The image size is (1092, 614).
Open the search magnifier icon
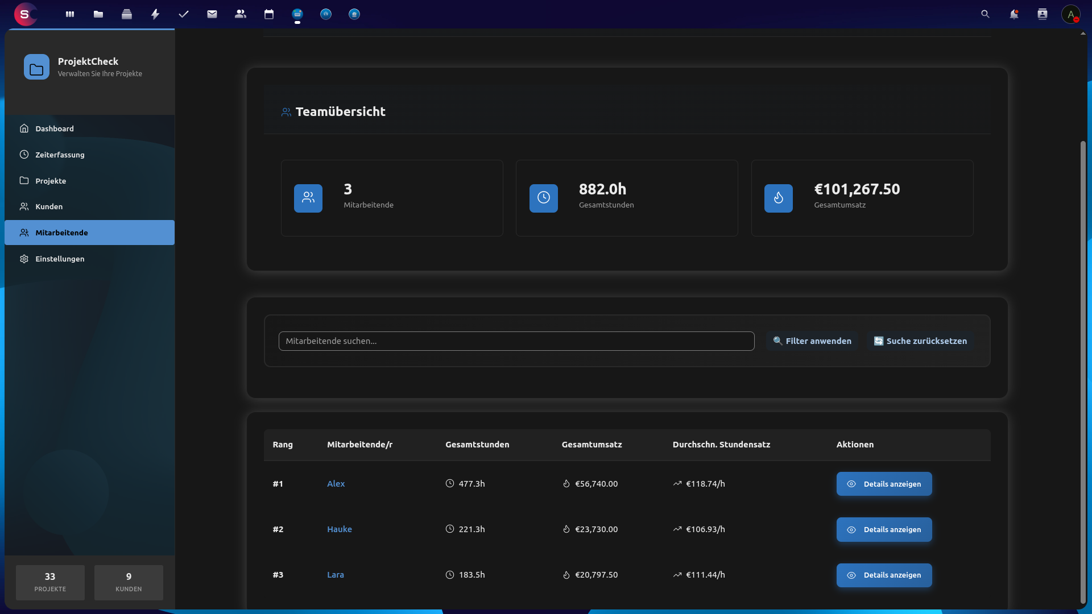click(x=985, y=14)
